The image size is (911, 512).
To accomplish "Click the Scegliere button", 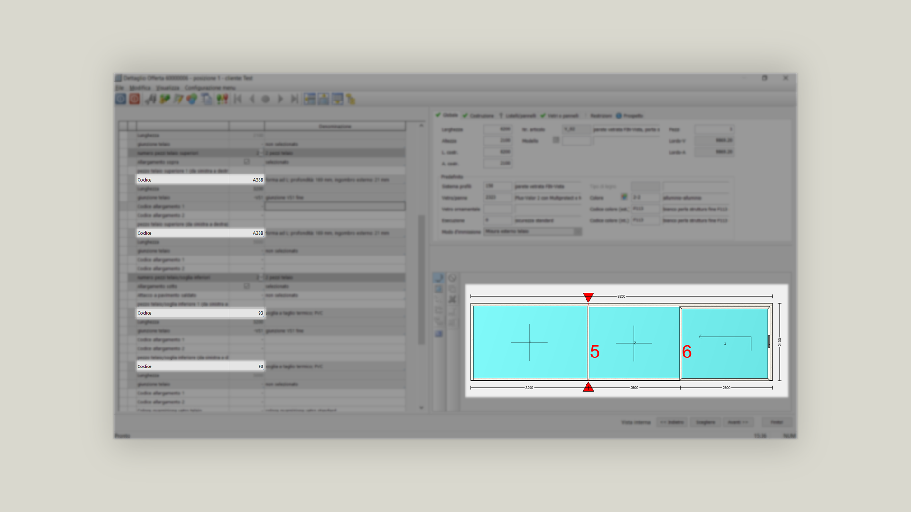I will point(705,422).
